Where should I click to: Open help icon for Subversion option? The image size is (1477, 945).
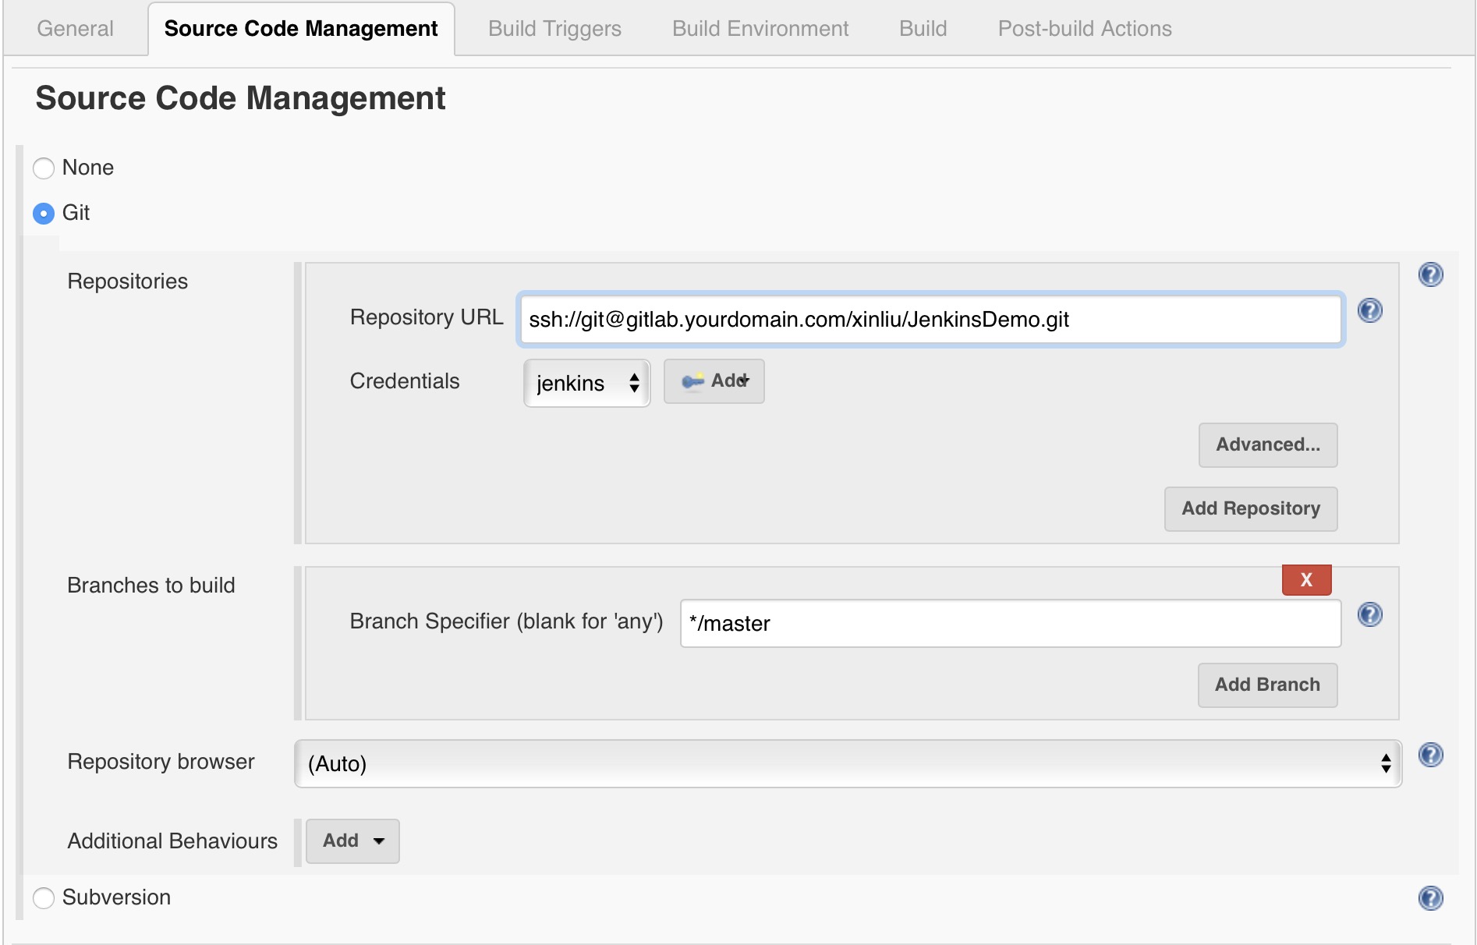1430,898
